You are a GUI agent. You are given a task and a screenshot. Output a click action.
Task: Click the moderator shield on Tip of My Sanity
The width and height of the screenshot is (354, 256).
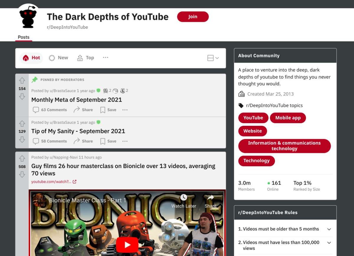[x=99, y=122]
